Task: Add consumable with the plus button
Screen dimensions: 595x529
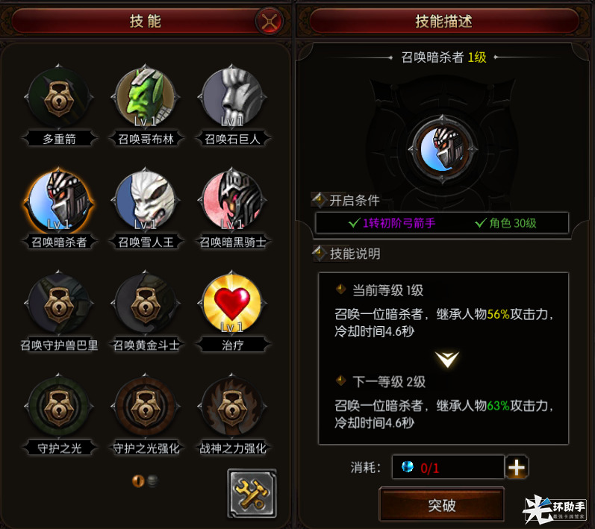Action: coord(517,467)
